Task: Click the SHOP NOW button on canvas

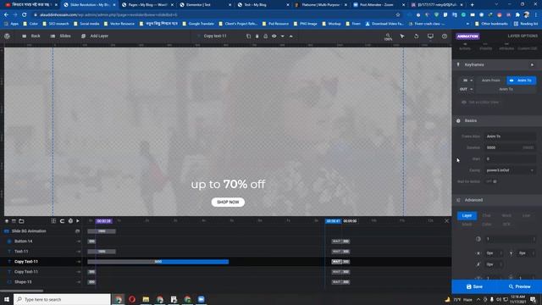Action: (x=228, y=202)
